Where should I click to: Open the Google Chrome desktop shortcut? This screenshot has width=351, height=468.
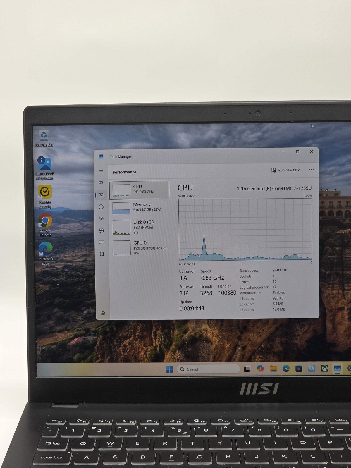point(45,225)
